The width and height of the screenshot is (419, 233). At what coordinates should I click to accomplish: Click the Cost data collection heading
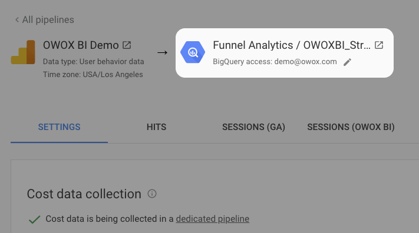pyautogui.click(x=84, y=194)
